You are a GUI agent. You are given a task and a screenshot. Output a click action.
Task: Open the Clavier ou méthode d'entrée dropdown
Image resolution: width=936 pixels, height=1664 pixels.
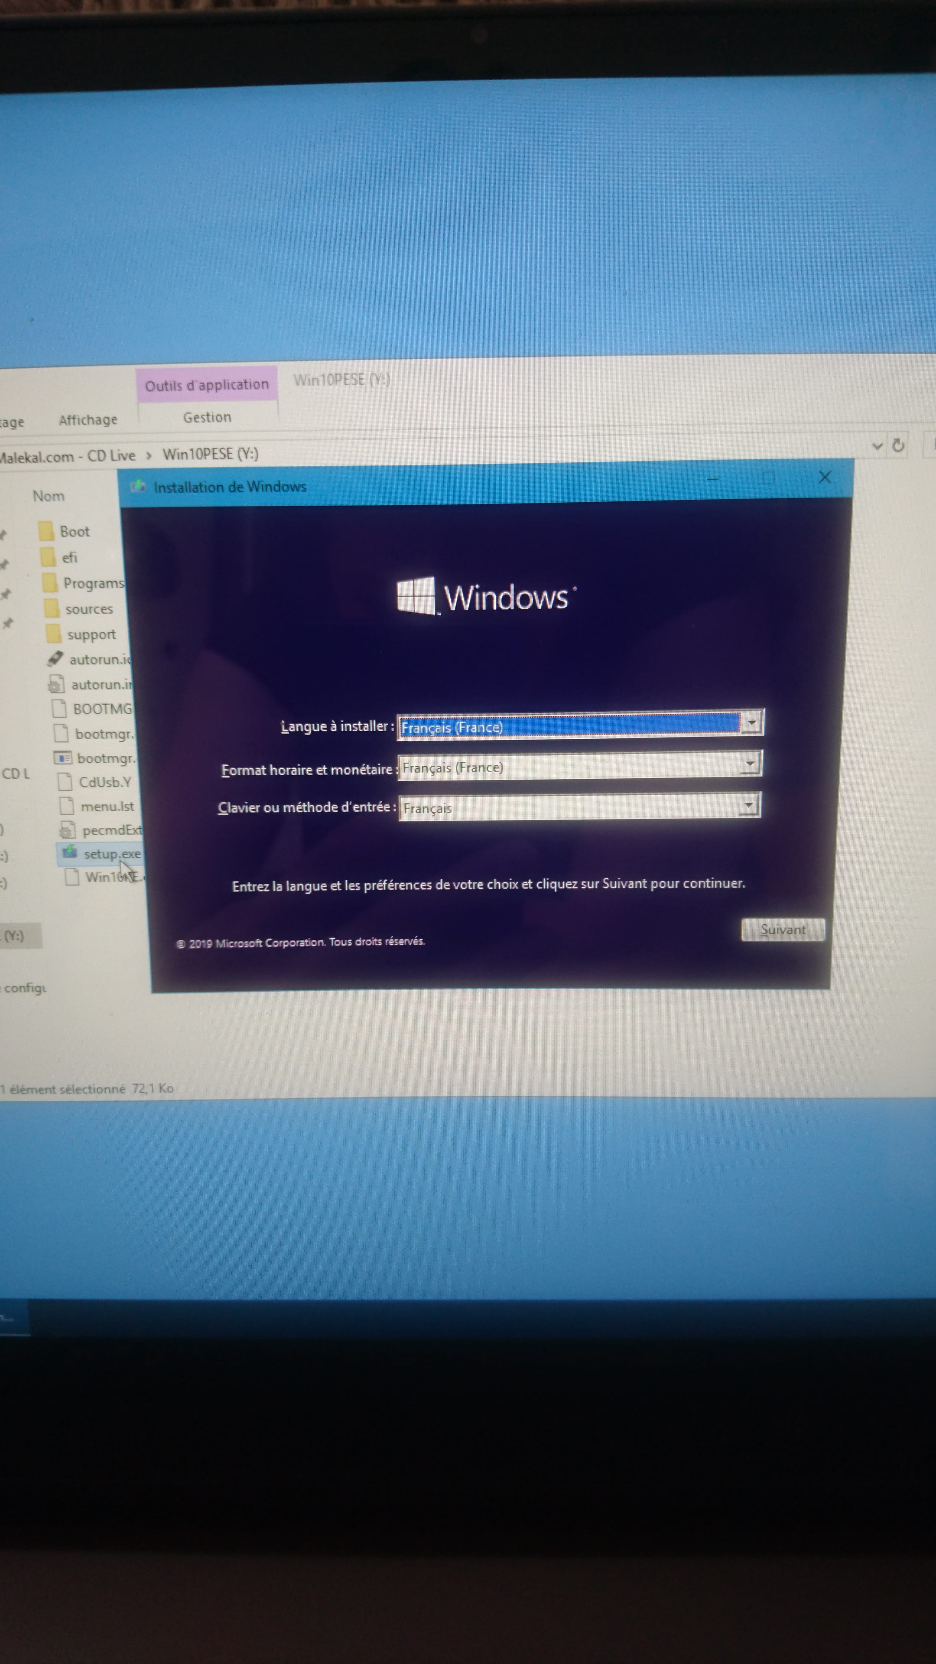pyautogui.click(x=748, y=806)
